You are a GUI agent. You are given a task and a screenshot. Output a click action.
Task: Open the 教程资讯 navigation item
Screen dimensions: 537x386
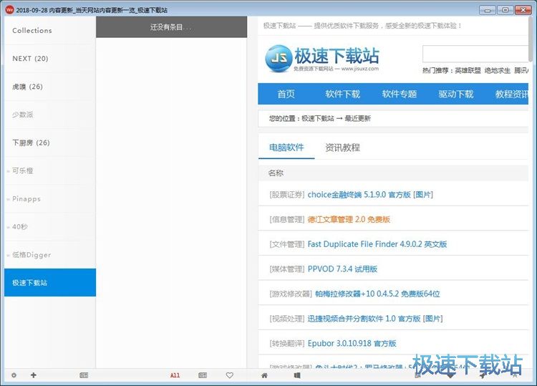tap(512, 94)
